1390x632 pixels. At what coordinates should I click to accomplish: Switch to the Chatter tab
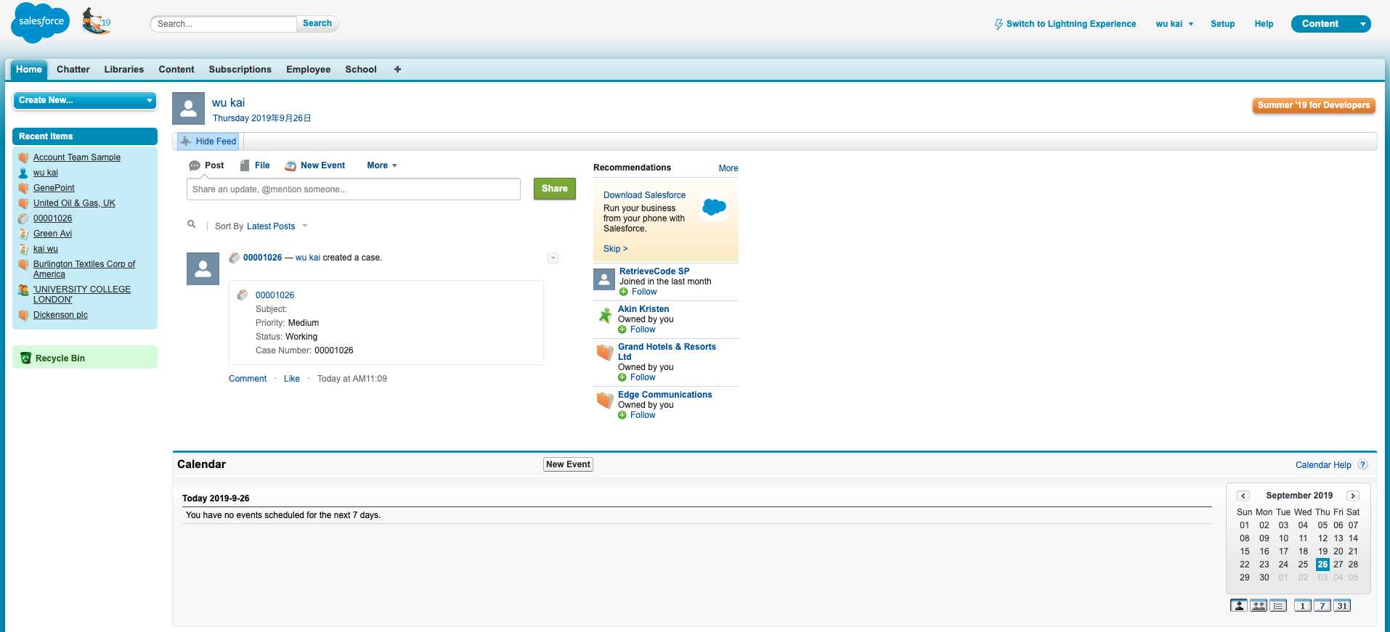pyautogui.click(x=73, y=70)
